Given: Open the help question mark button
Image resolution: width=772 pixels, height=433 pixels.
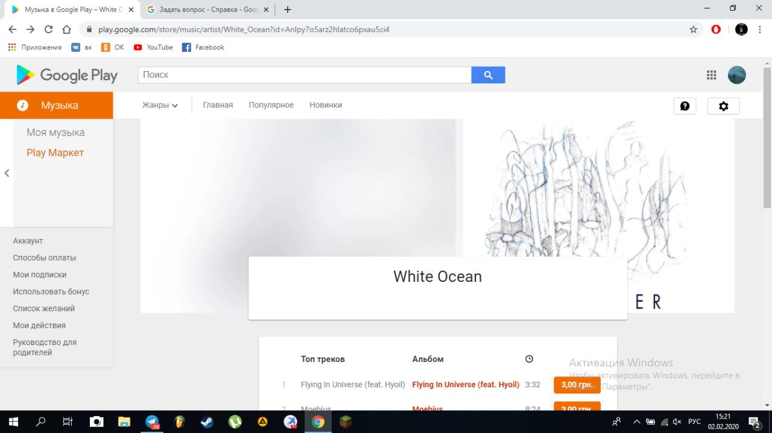Looking at the screenshot, I should click(685, 106).
